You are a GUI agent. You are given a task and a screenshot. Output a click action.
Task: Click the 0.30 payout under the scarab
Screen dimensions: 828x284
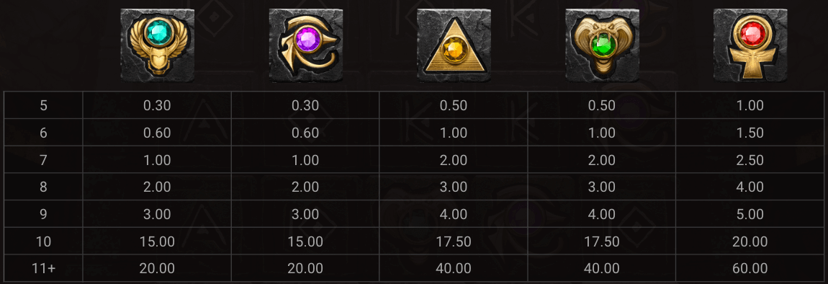click(x=157, y=105)
